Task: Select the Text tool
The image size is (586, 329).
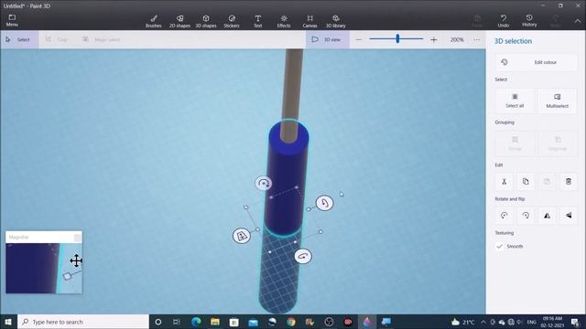Action: tap(258, 21)
